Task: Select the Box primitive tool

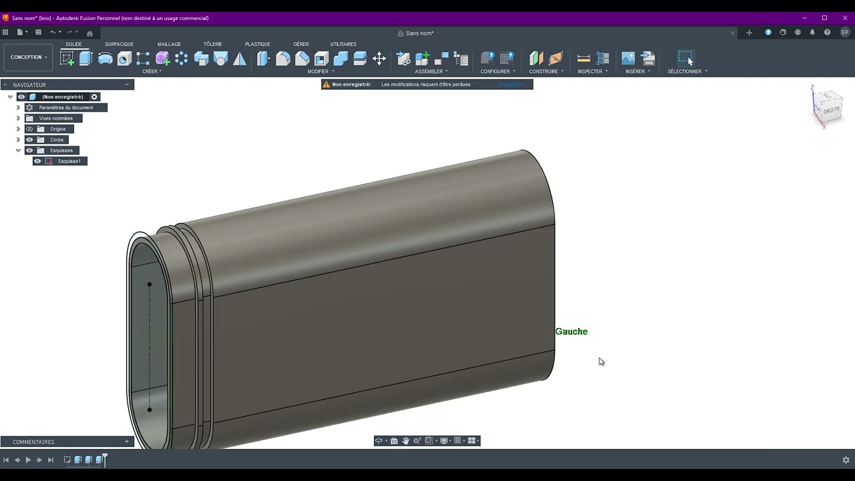Action: tap(201, 59)
